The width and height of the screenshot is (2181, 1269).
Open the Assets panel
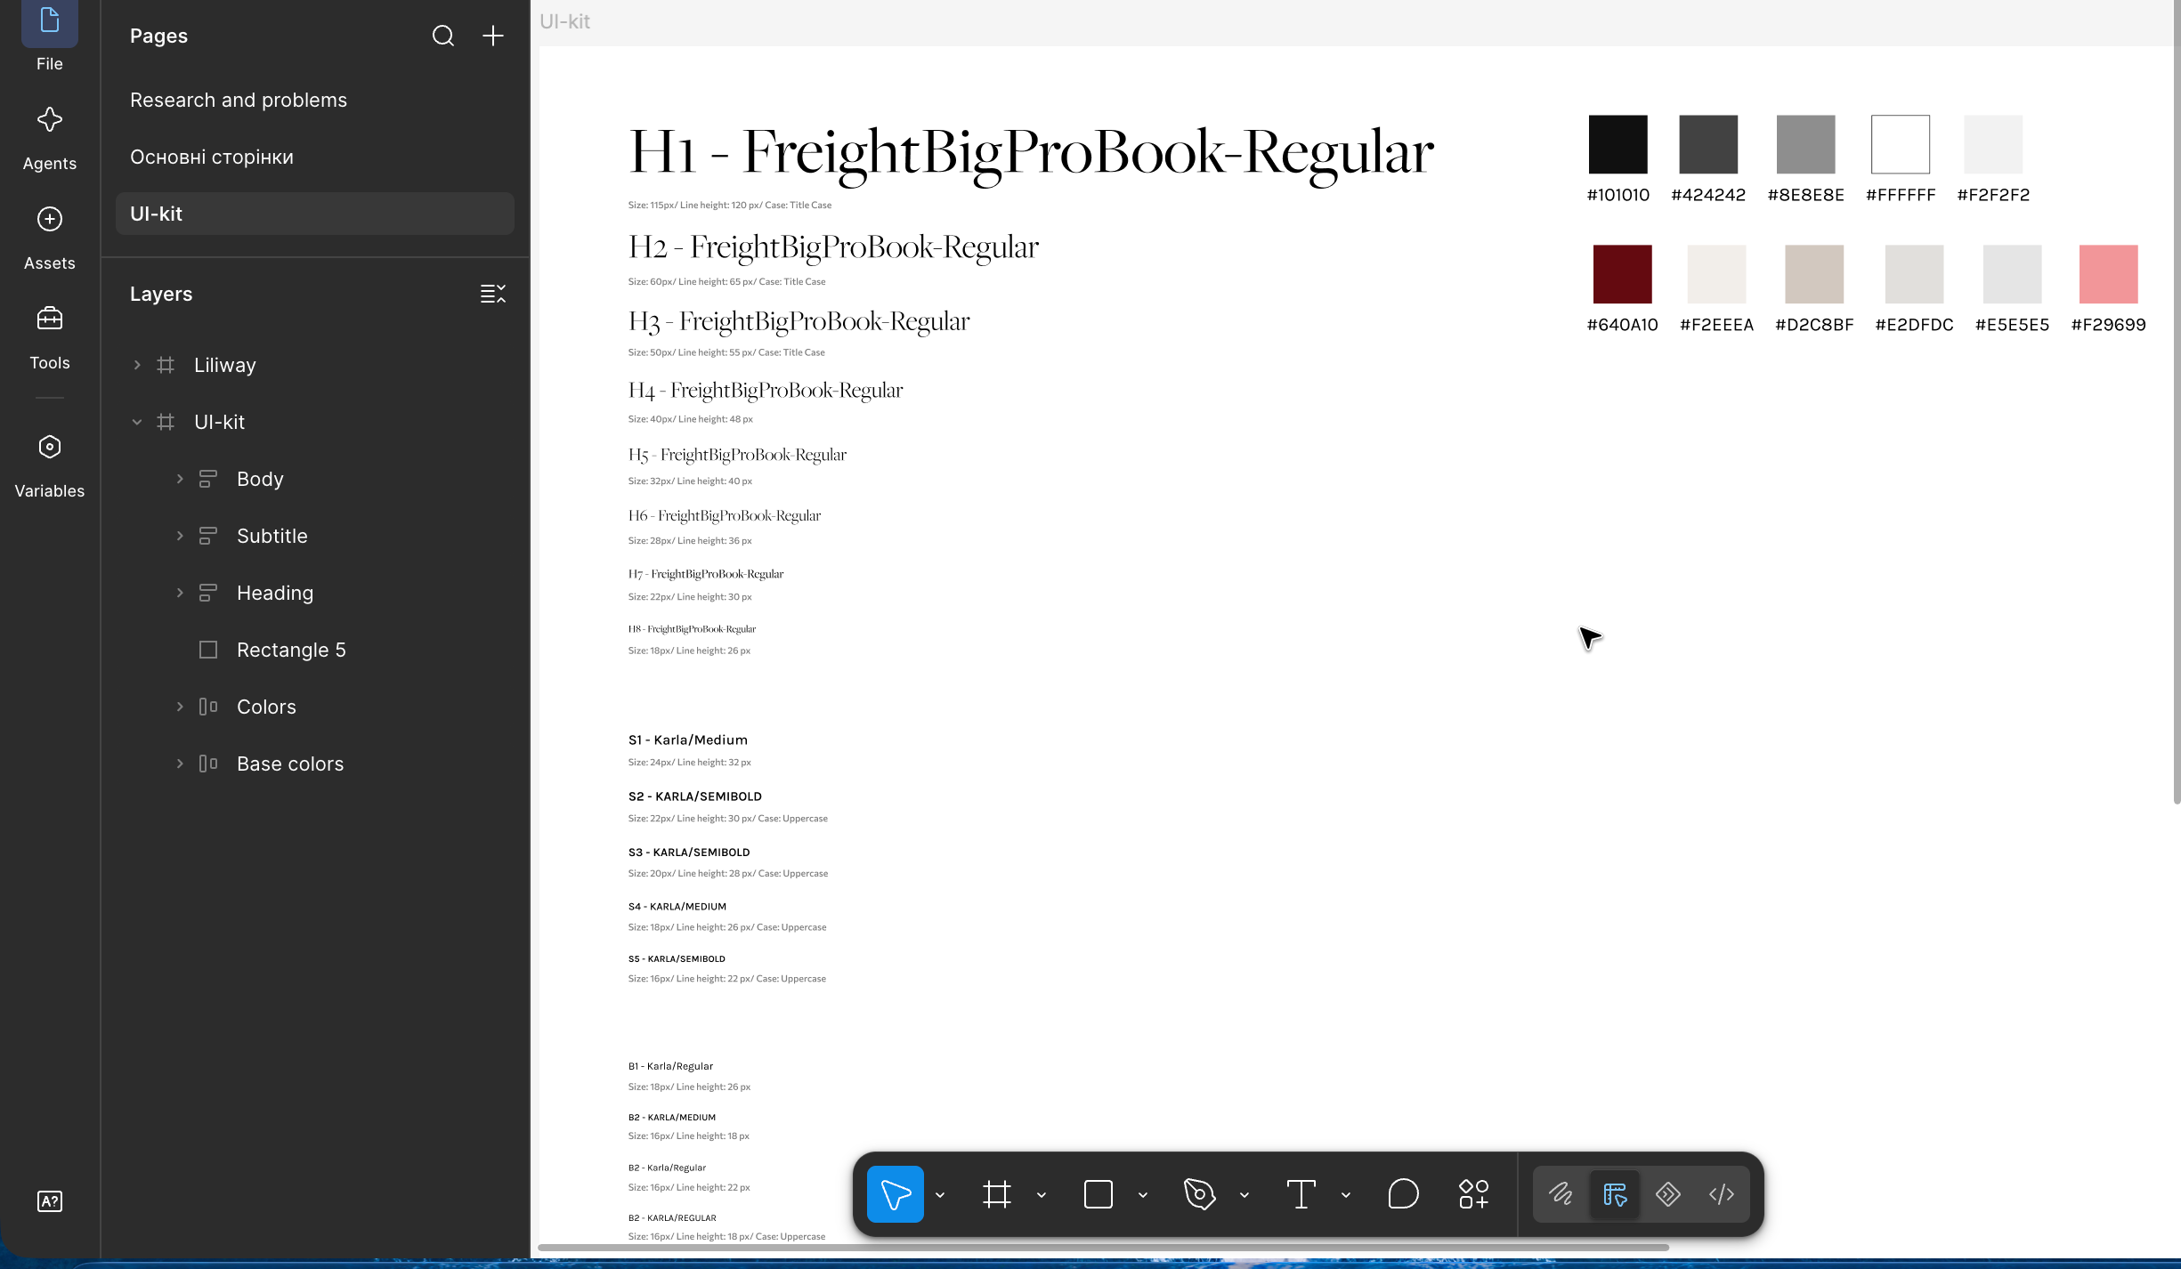tap(50, 237)
